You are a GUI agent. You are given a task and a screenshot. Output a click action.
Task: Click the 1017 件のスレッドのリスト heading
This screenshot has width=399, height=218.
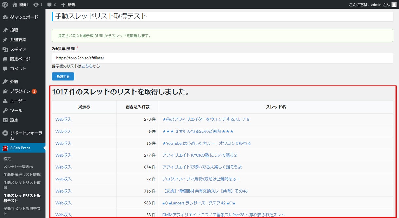coord(121,92)
